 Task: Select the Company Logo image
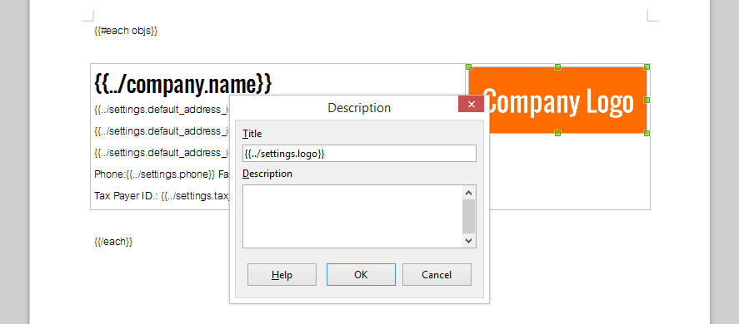[557, 101]
